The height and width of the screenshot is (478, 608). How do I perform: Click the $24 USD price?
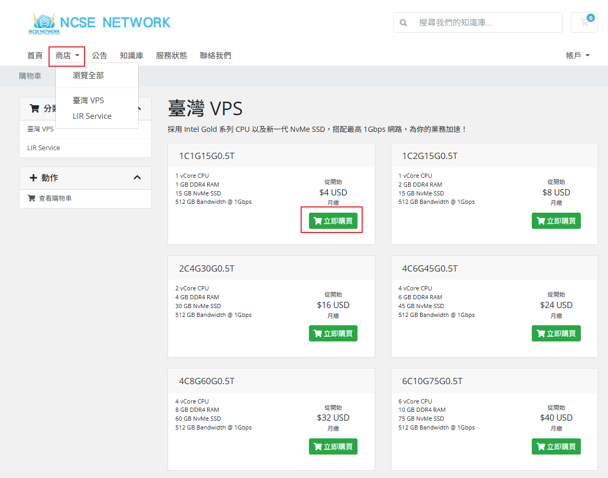pyautogui.click(x=556, y=305)
